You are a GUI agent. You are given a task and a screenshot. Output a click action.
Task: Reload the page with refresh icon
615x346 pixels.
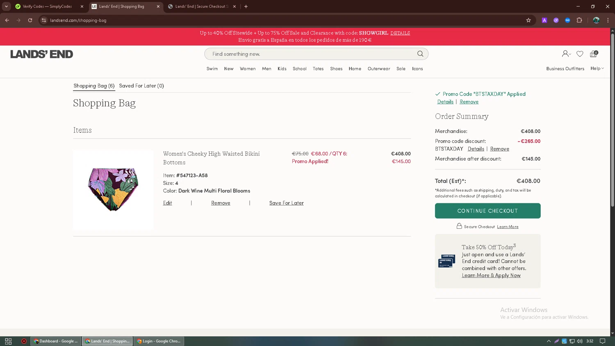point(30,20)
